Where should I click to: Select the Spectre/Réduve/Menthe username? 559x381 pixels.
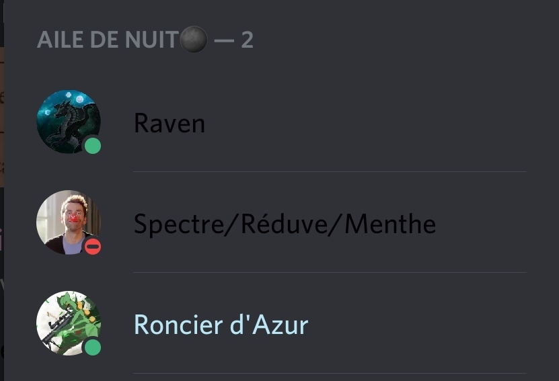click(x=285, y=224)
